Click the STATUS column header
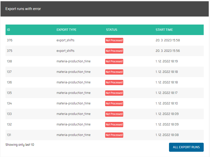This screenshot has height=157, width=210. [x=111, y=30]
